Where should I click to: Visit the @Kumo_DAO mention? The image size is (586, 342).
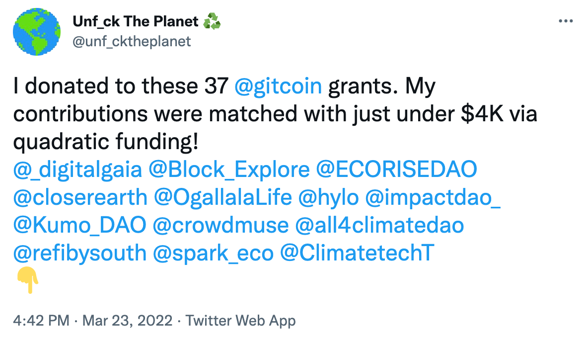coord(79,226)
